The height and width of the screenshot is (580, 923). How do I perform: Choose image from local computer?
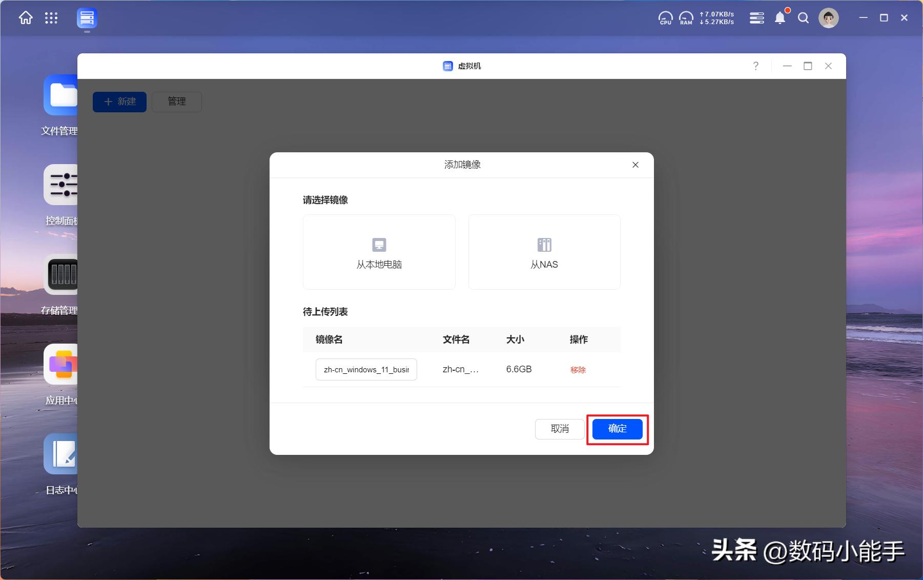click(379, 252)
